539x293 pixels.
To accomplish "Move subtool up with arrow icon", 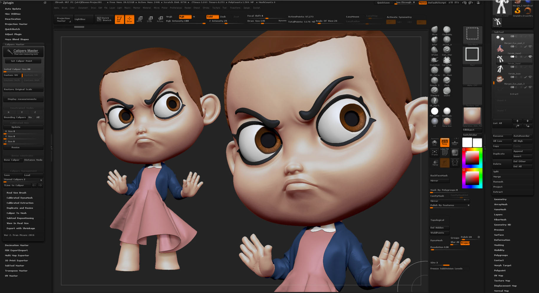I will (517, 121).
